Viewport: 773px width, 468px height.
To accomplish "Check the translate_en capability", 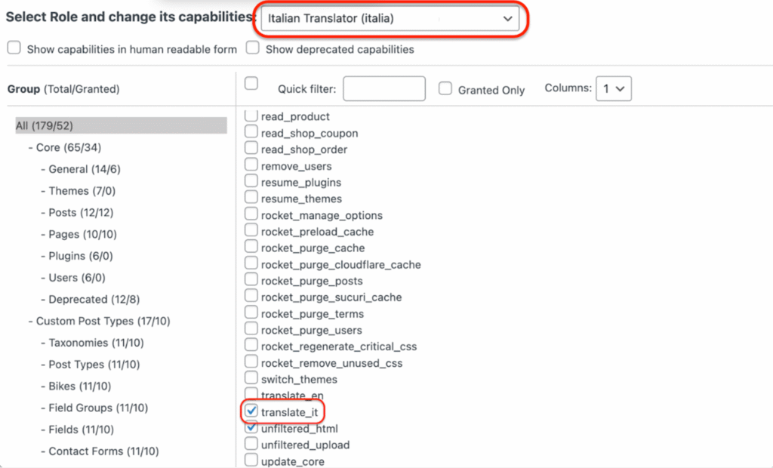I will (251, 395).
